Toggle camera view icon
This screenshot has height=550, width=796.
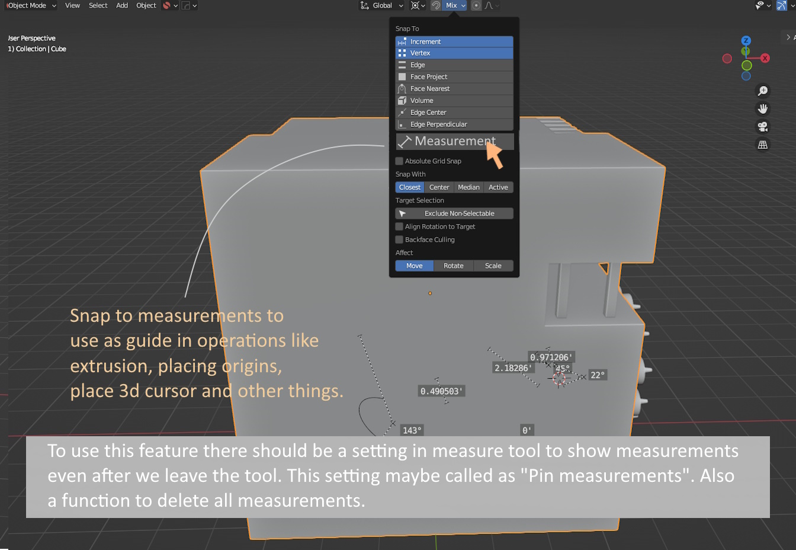(x=763, y=126)
